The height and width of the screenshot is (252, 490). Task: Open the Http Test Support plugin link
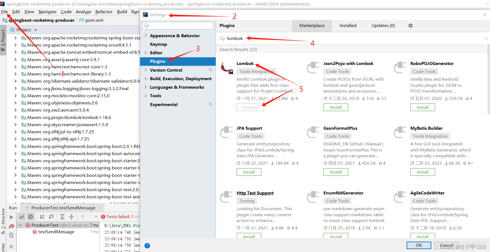(x=255, y=193)
